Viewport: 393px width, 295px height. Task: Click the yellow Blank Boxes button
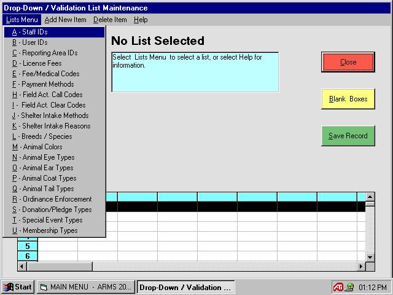[348, 99]
